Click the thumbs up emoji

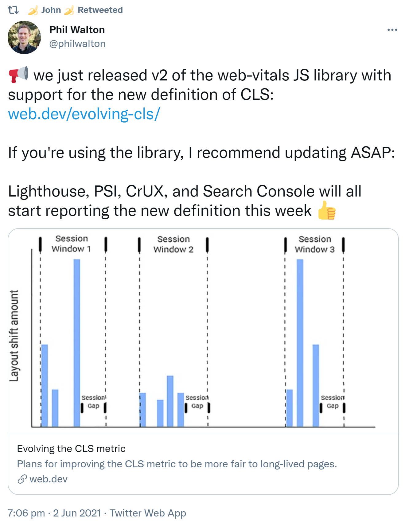pyautogui.click(x=327, y=210)
